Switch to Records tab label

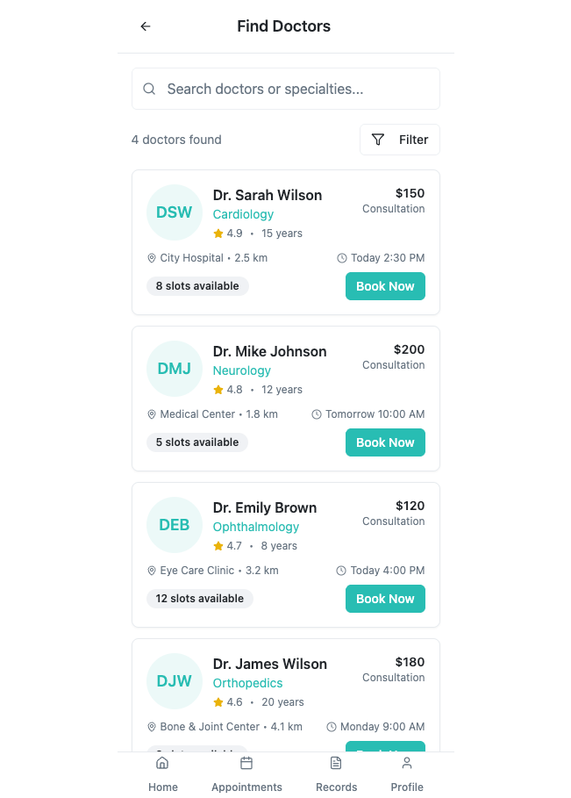(x=336, y=787)
